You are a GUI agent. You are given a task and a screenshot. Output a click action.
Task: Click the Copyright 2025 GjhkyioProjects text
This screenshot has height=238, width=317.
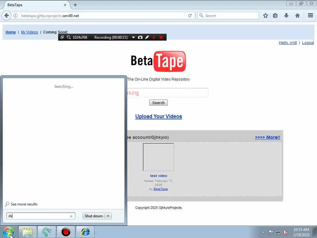coord(158,208)
